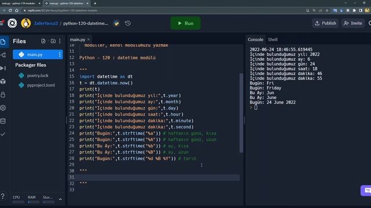Switch to the Shell tab
This screenshot has height=208, width=371.
(x=272, y=40)
